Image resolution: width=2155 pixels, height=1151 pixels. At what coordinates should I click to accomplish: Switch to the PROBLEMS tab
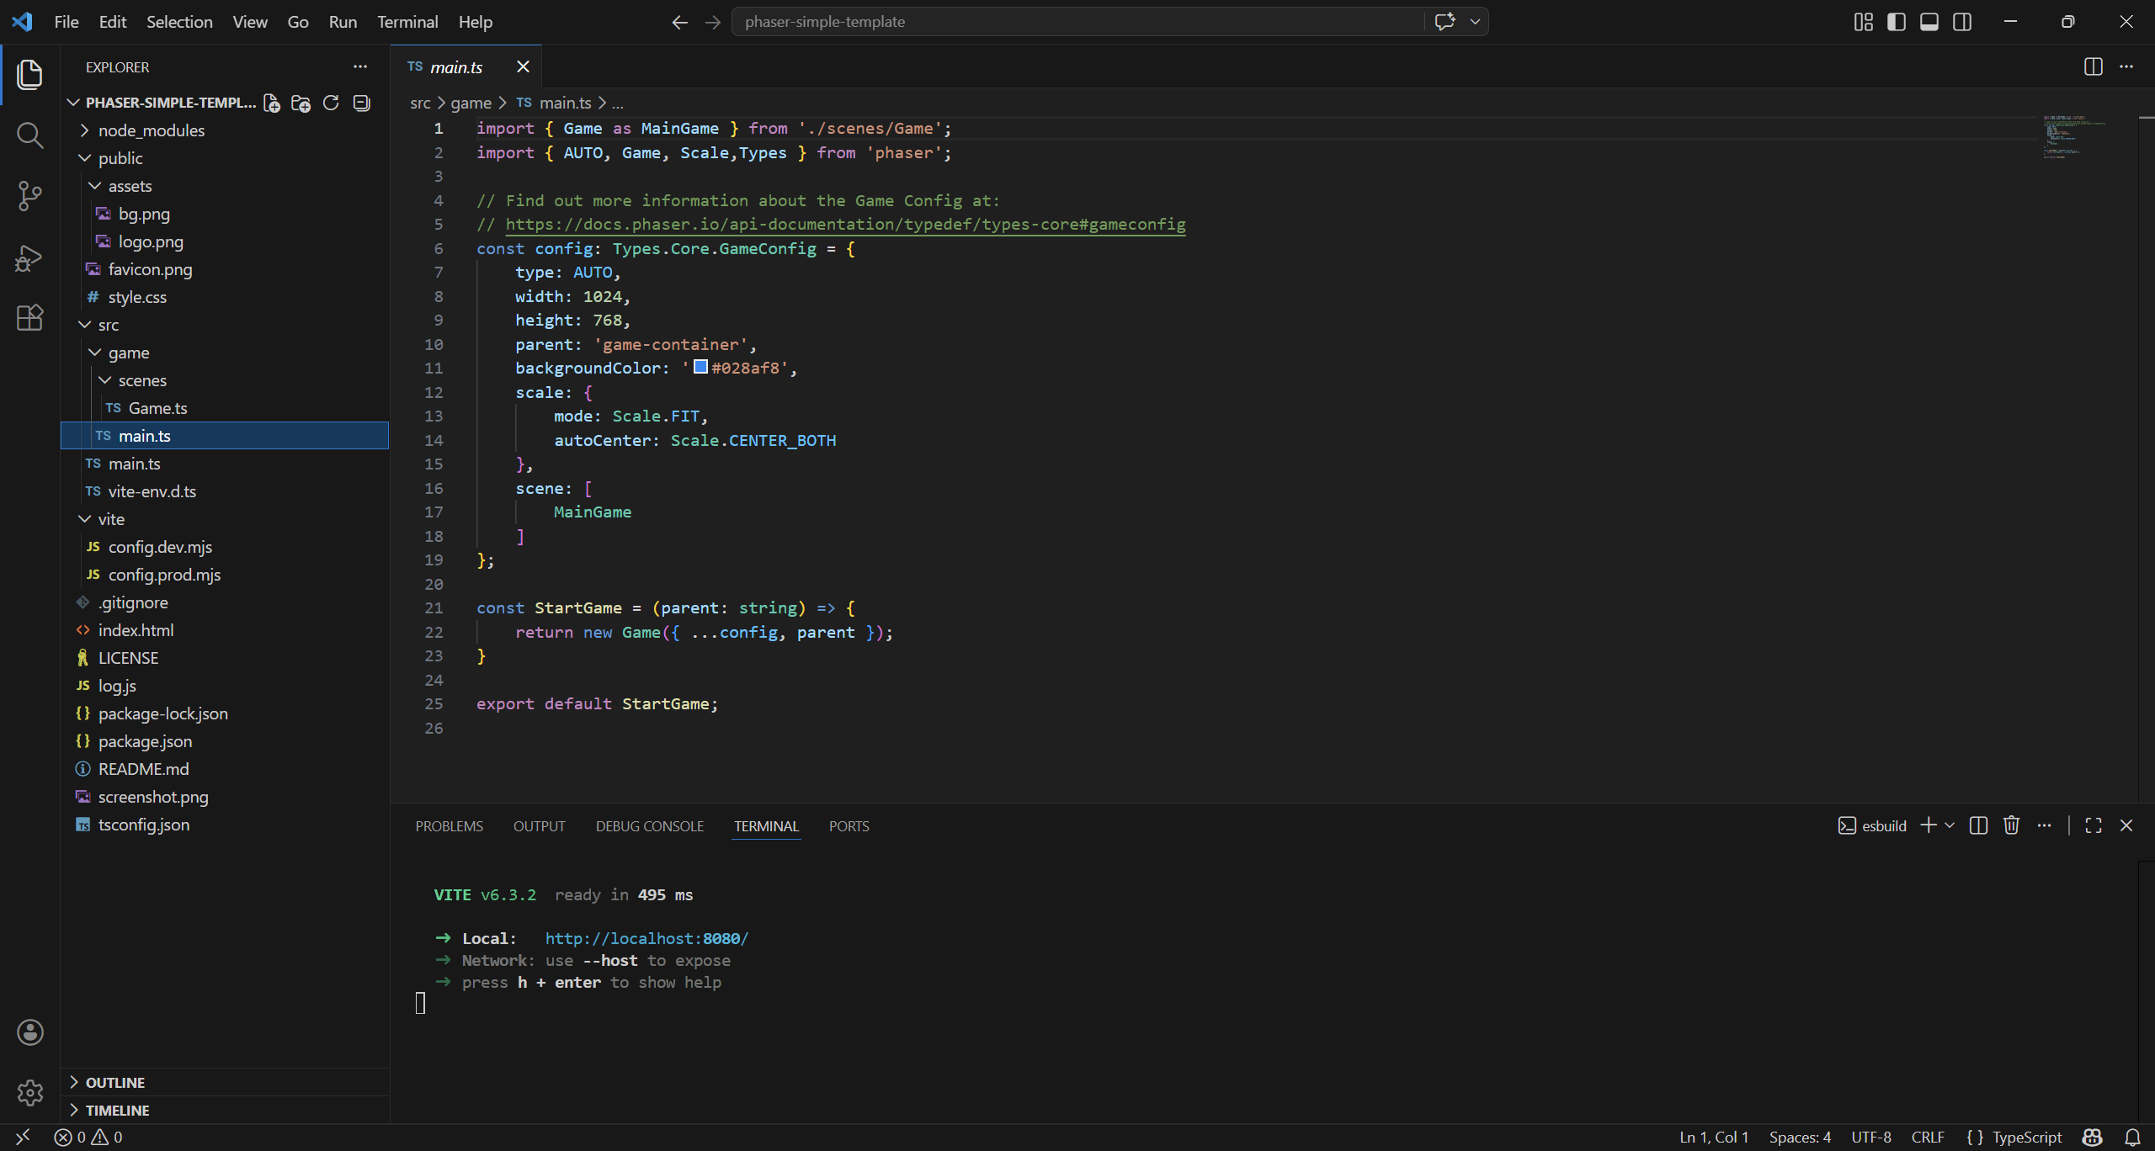pyautogui.click(x=449, y=826)
